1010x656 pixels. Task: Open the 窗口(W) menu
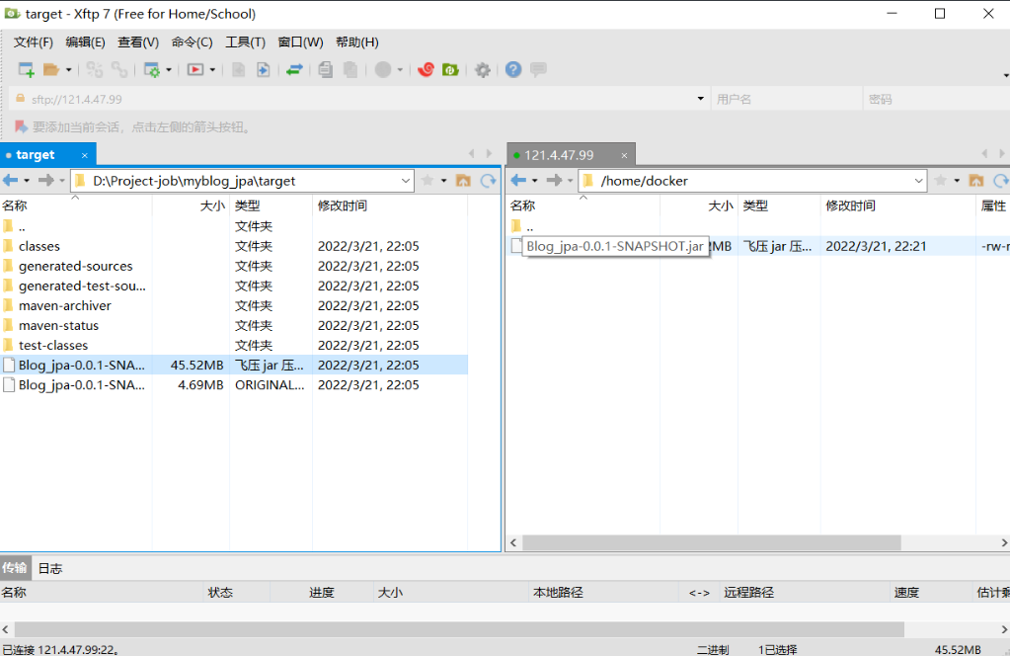(301, 41)
